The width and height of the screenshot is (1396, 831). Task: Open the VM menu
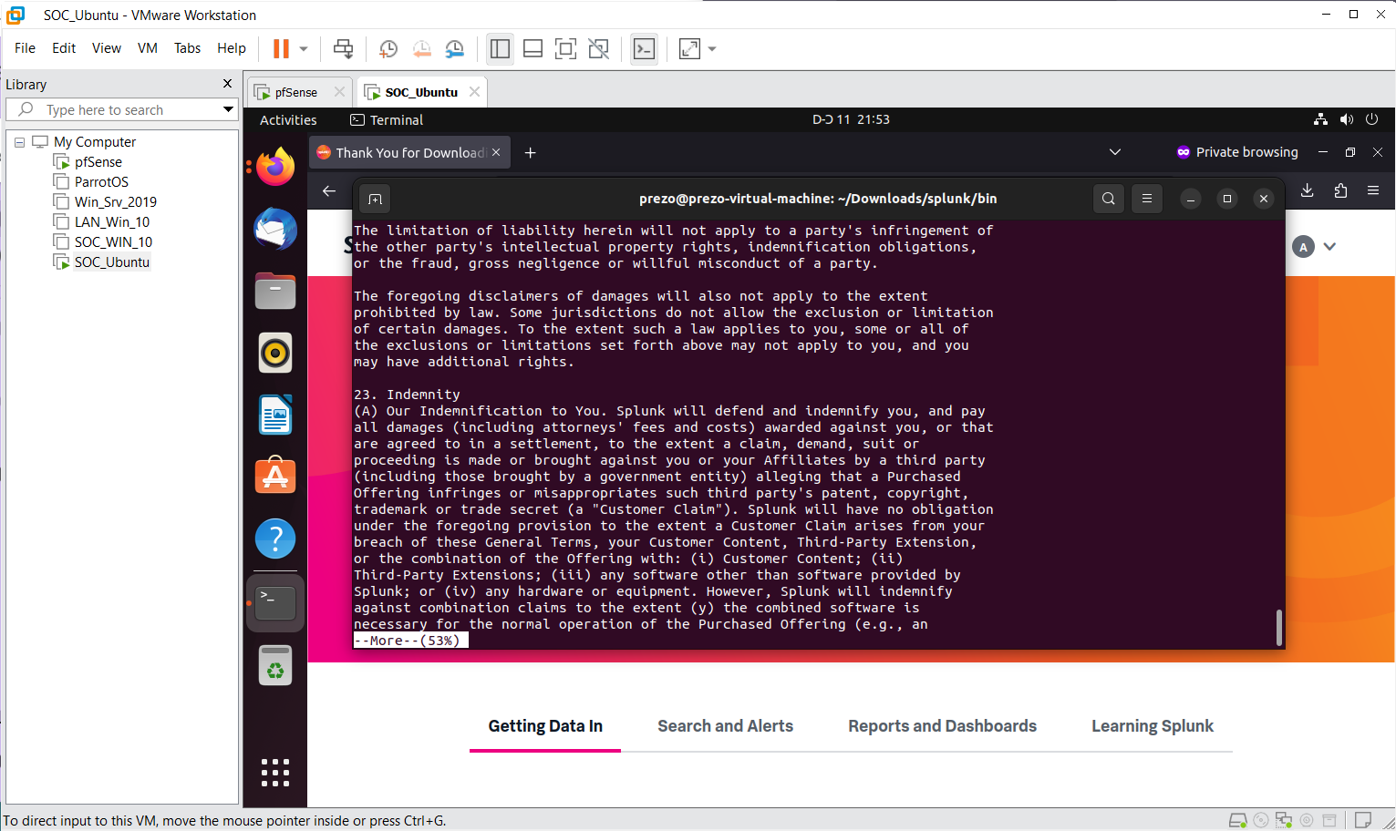[148, 48]
